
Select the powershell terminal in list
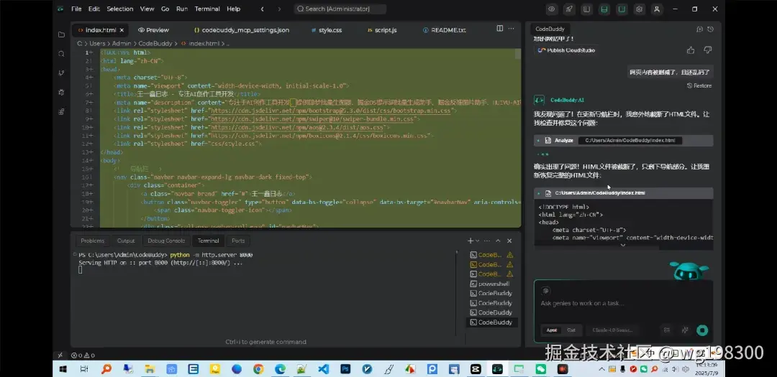491,284
